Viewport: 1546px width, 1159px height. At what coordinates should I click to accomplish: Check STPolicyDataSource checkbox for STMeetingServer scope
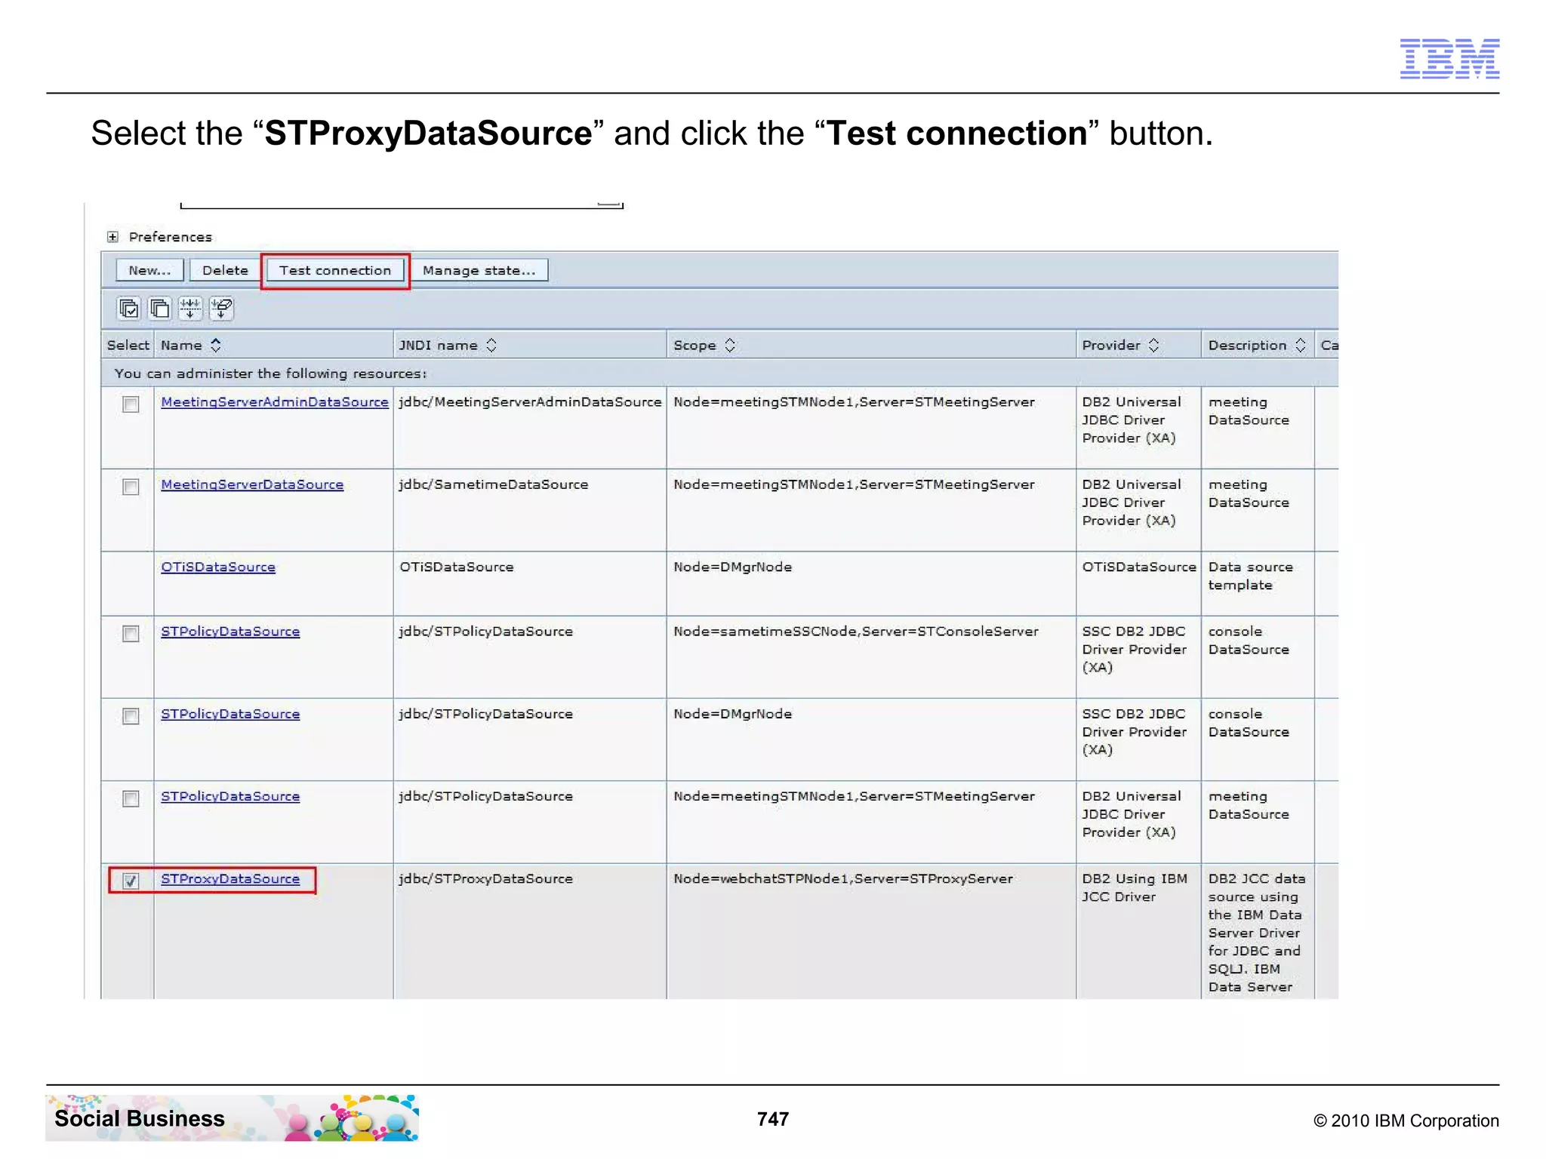click(131, 798)
